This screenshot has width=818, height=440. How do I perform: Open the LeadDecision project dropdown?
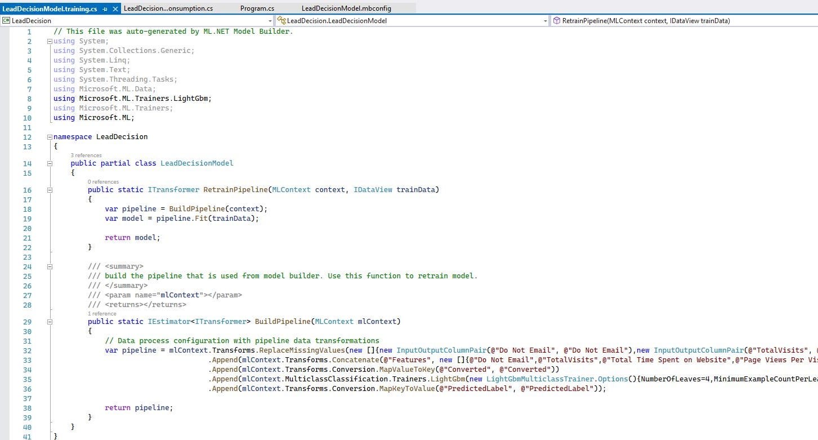[x=270, y=21]
